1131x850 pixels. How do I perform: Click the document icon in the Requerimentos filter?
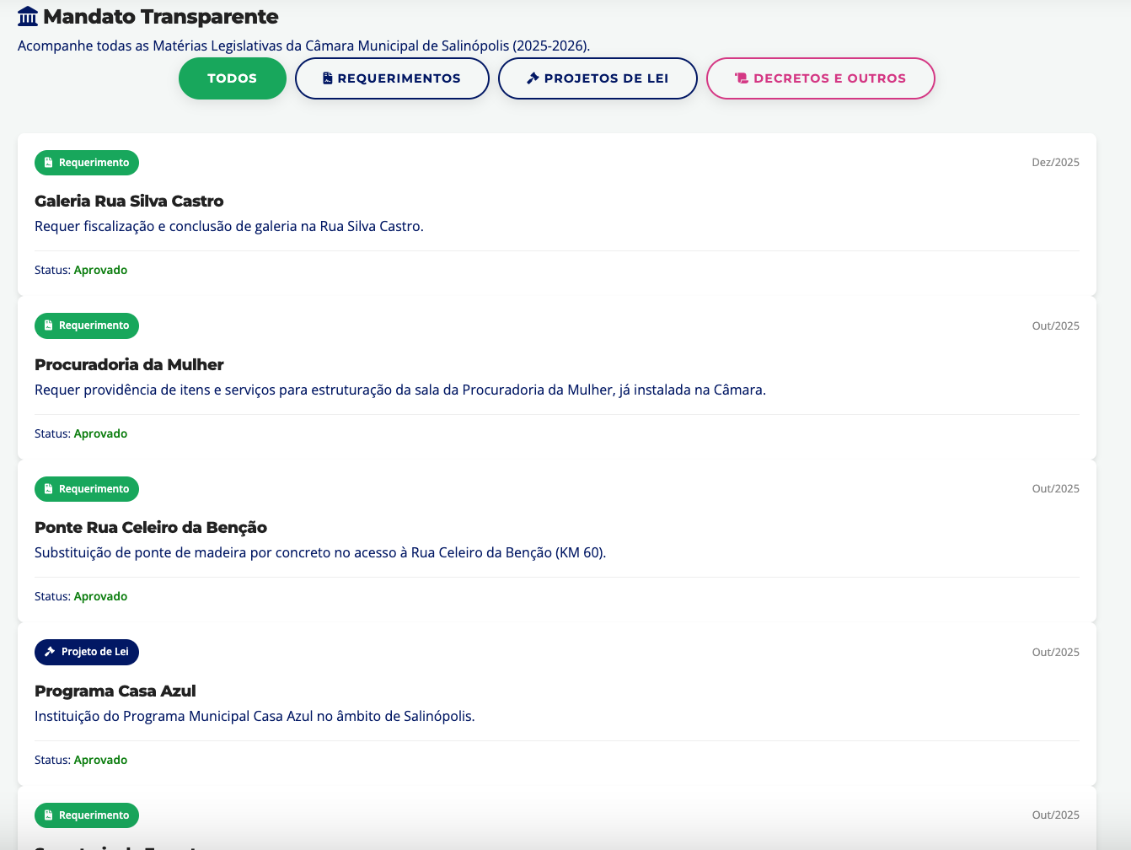328,78
